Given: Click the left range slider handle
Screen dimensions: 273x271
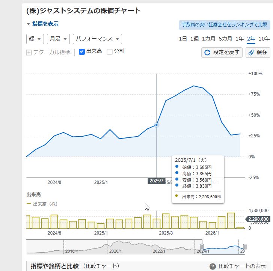Looking at the screenshot, I should pos(202,247).
